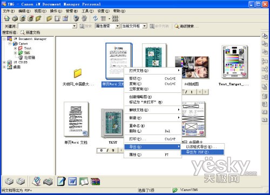Select 解锁文档 in the context menu
Viewport: 270px width, 195px height.
[x=153, y=110]
